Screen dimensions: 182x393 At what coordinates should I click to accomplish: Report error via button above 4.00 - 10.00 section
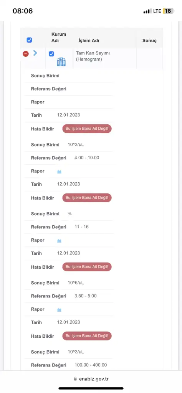click(87, 129)
